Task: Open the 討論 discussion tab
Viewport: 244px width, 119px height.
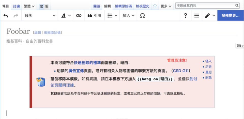Action: click(x=16, y=6)
